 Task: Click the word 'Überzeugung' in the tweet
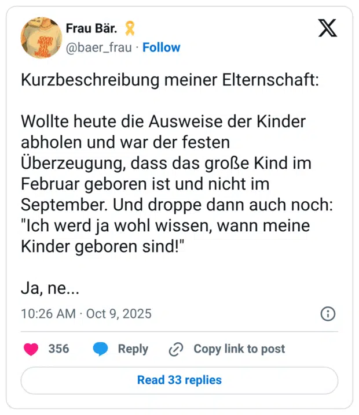click(74, 163)
